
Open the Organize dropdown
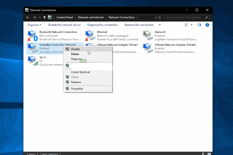tap(34, 25)
